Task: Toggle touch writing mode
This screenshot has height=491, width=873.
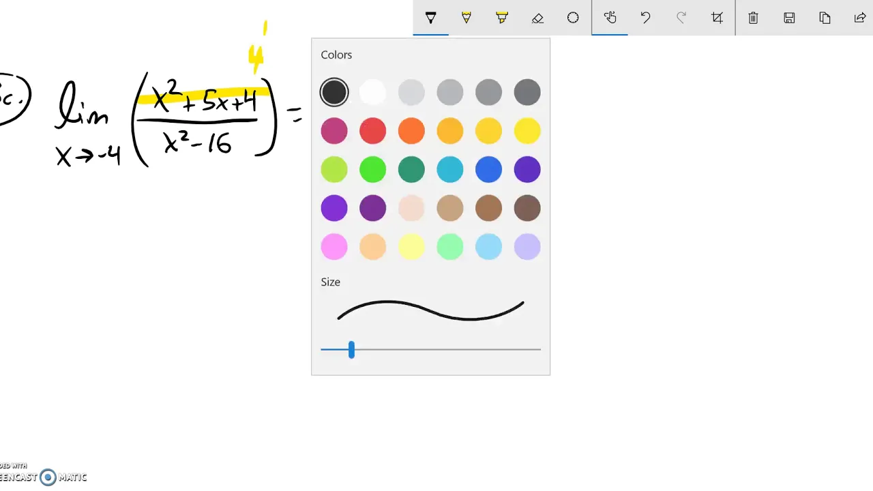Action: (x=610, y=18)
